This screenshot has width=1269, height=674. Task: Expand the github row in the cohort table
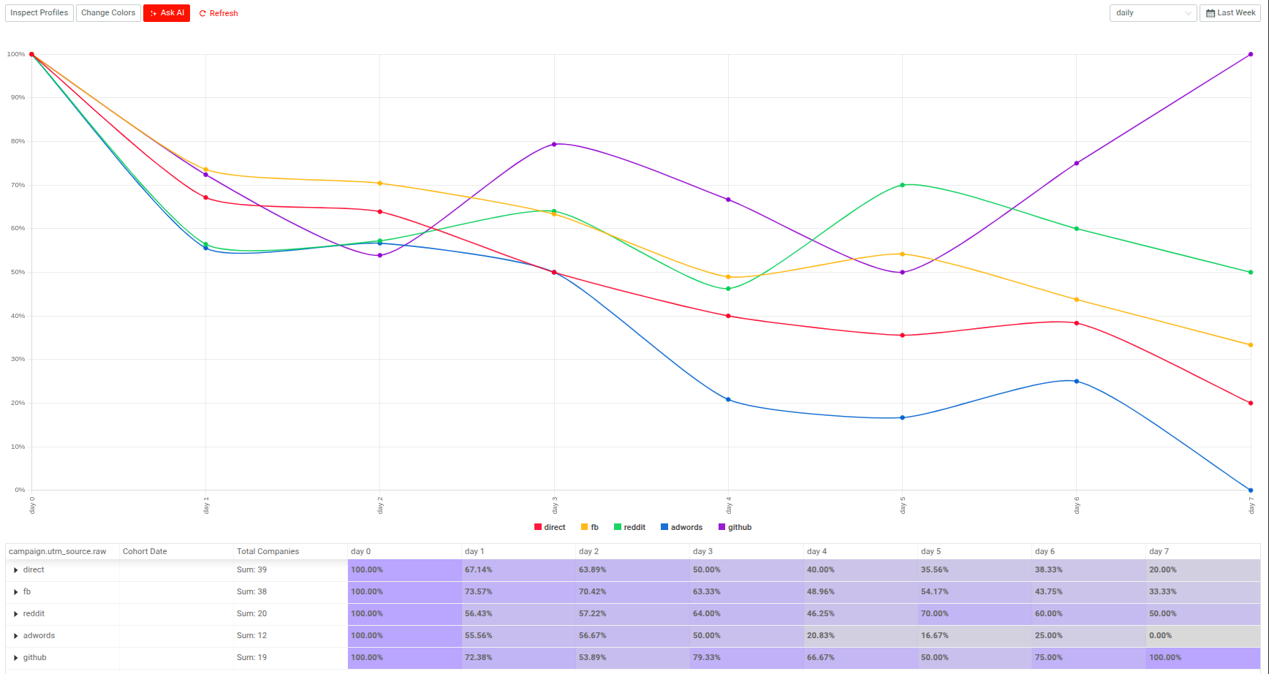(15, 657)
